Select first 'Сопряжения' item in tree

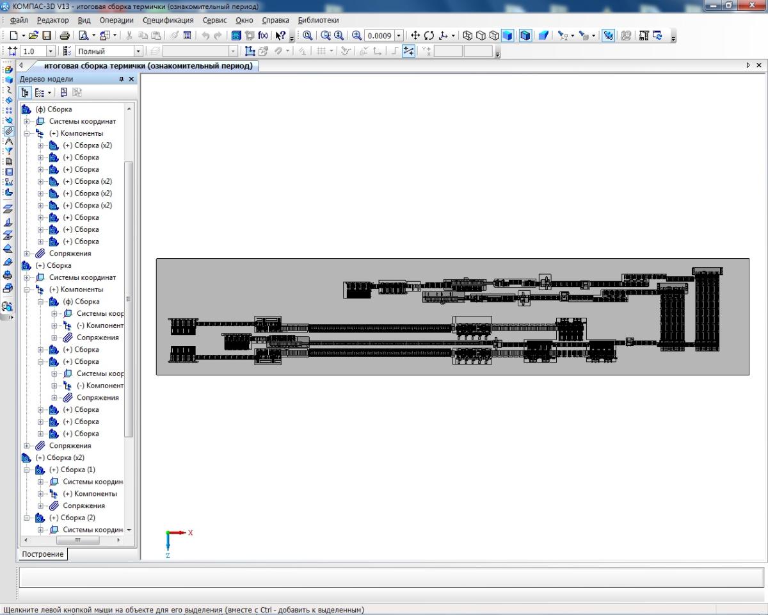(x=70, y=254)
